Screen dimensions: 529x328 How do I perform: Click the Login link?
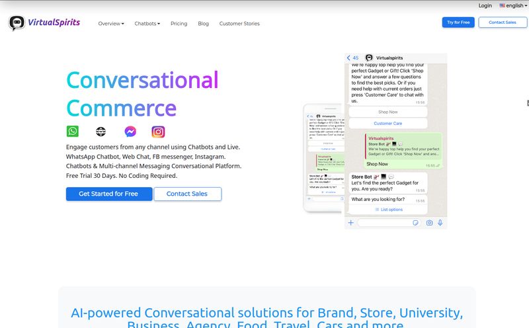[x=485, y=5]
